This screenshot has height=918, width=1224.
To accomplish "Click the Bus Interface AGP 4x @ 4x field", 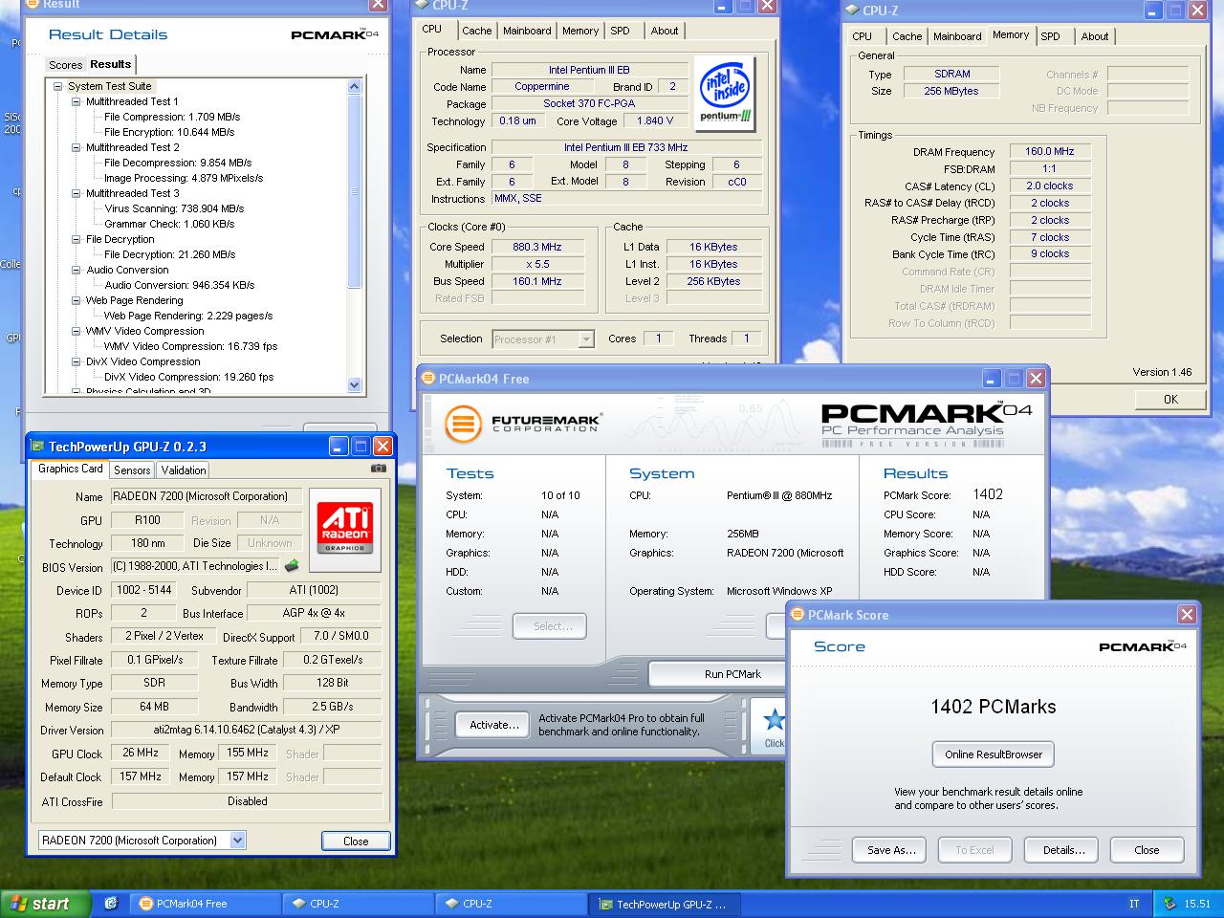I will click(314, 613).
